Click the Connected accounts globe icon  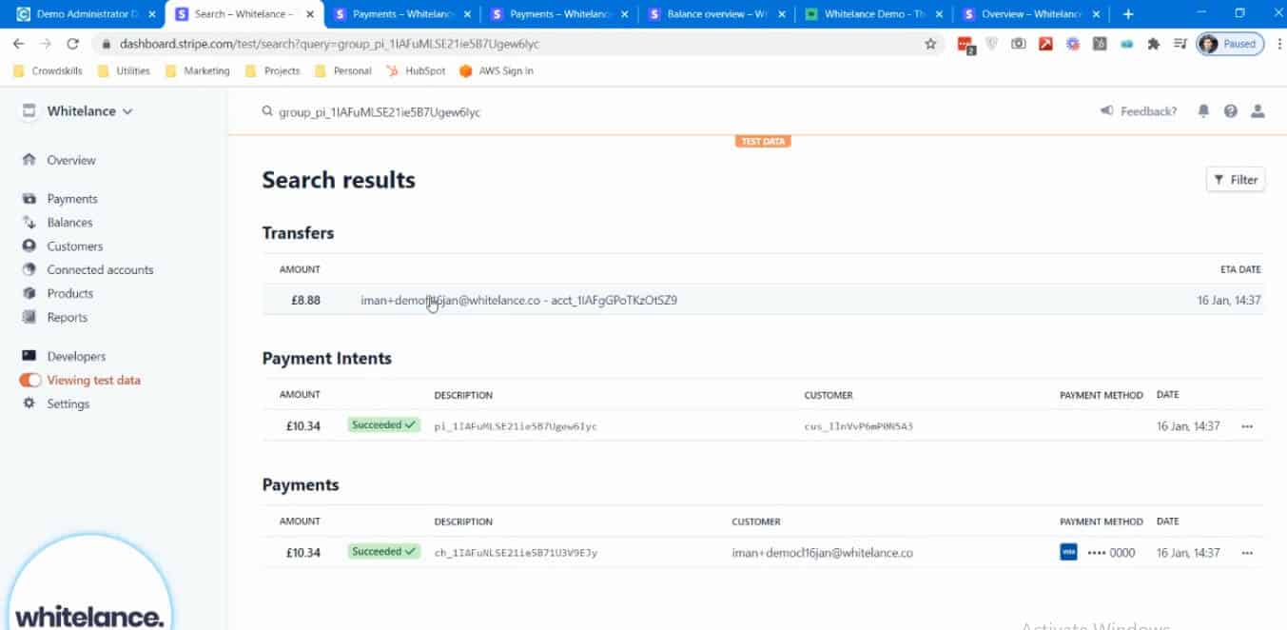(29, 270)
